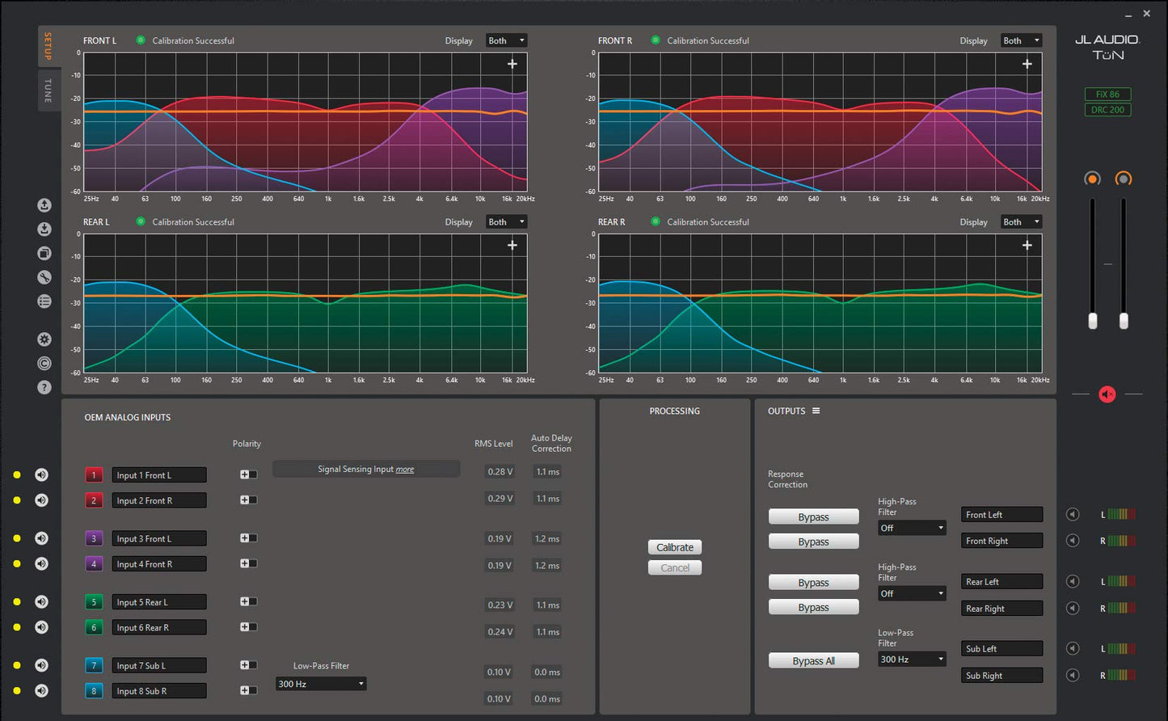
Task: Open the wrench tools icon
Action: (44, 277)
